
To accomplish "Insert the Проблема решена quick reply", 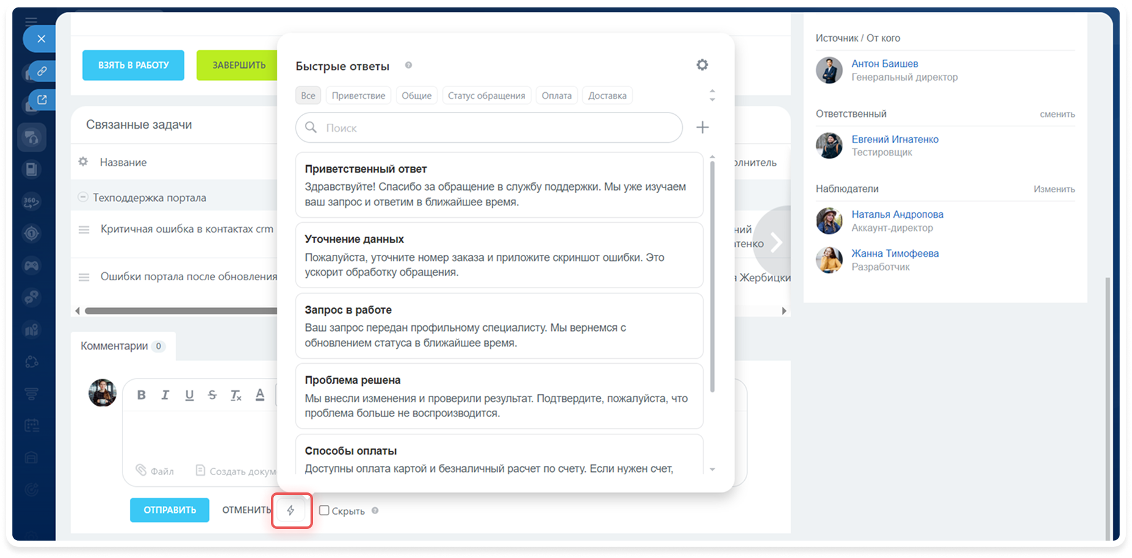I will [x=499, y=396].
